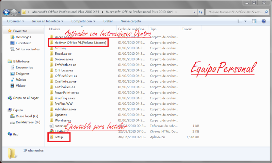Select the Groove.es-es folder icon
272x163 pixels.
point(51,59)
